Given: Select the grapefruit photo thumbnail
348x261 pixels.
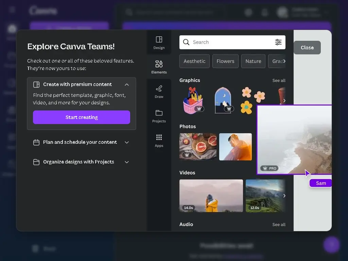Looking at the screenshot, I should tap(198, 147).
